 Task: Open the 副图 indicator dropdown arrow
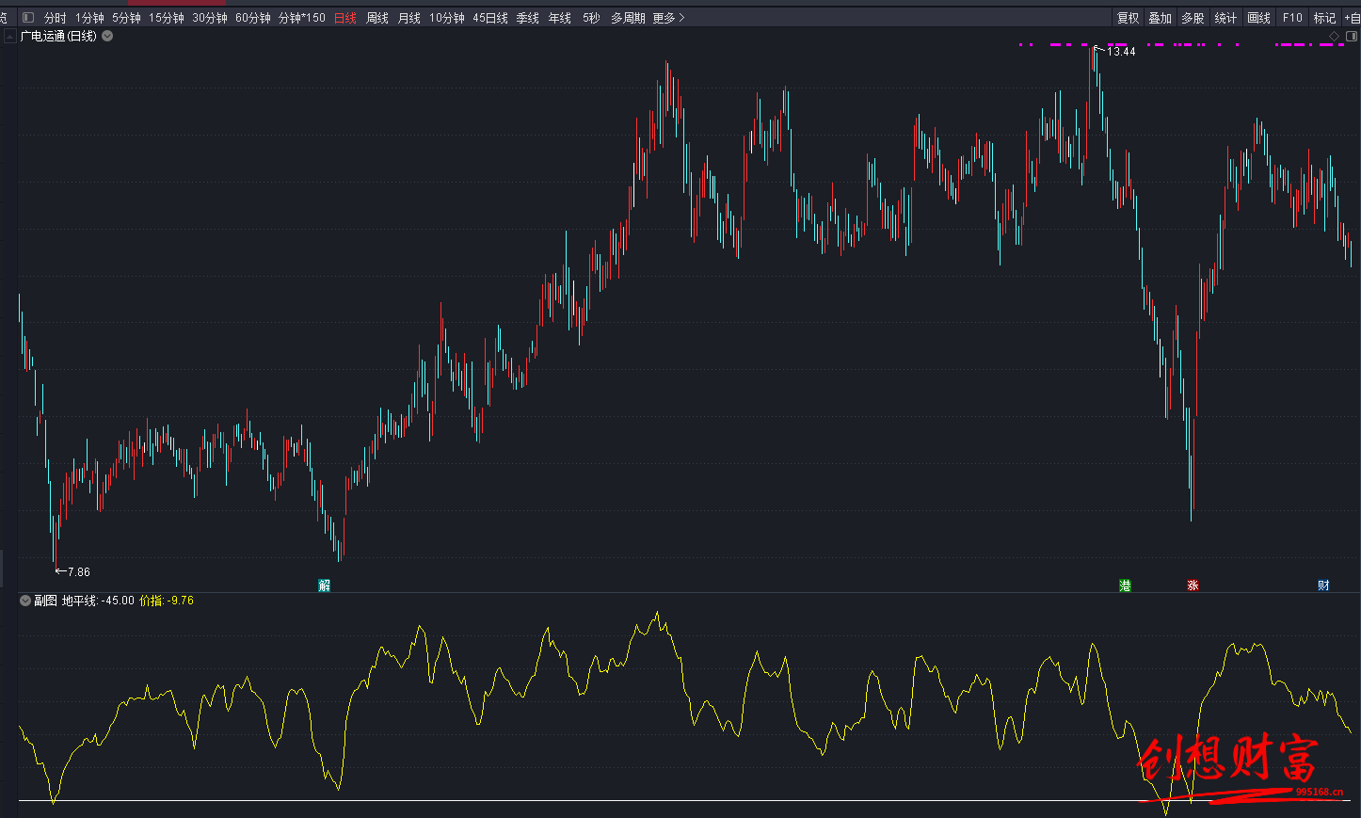25,601
